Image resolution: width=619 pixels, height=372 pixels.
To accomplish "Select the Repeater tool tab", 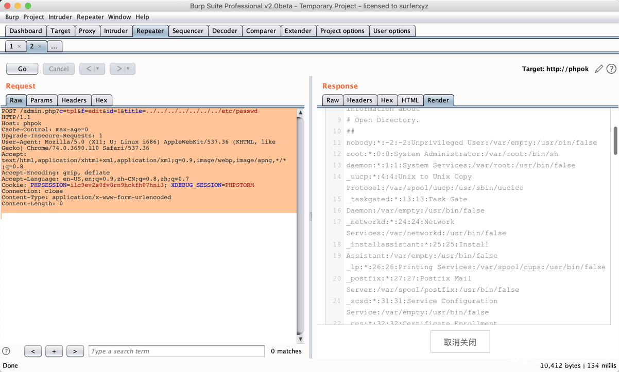I will [150, 31].
